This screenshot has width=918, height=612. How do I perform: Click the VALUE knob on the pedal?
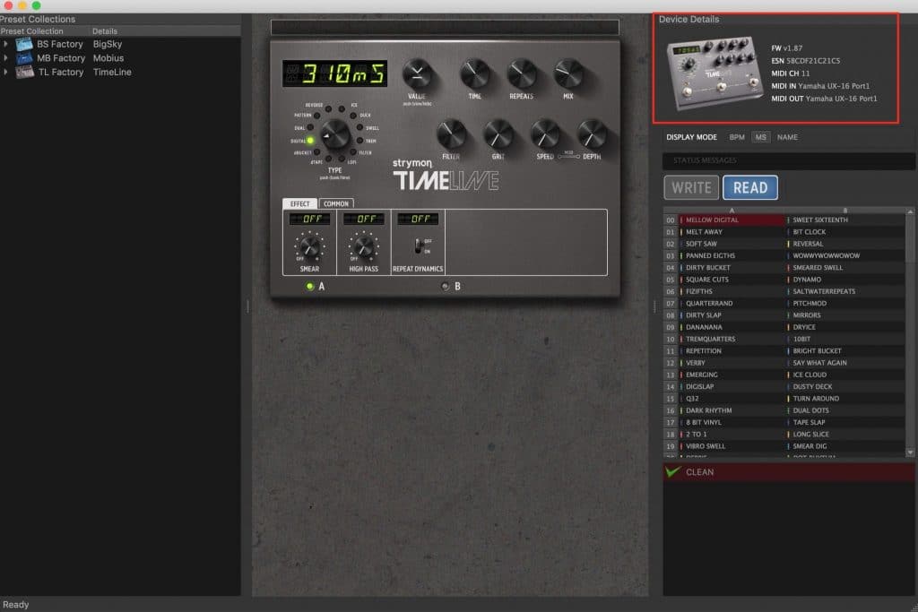coord(417,74)
